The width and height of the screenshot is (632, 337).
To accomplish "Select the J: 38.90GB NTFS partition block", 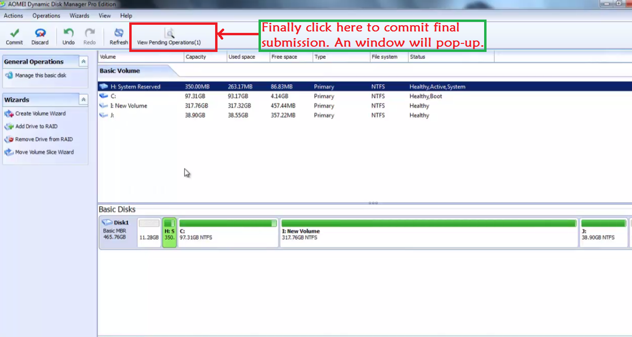I will tap(604, 233).
